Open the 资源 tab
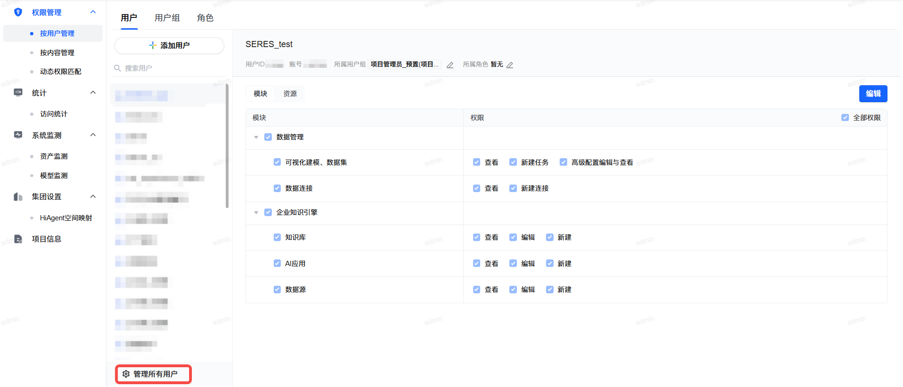 (290, 94)
